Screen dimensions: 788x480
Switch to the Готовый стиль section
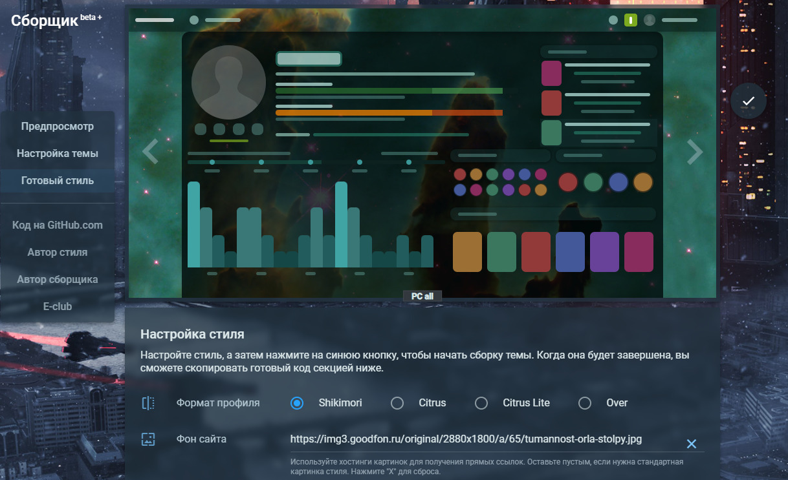pos(58,181)
